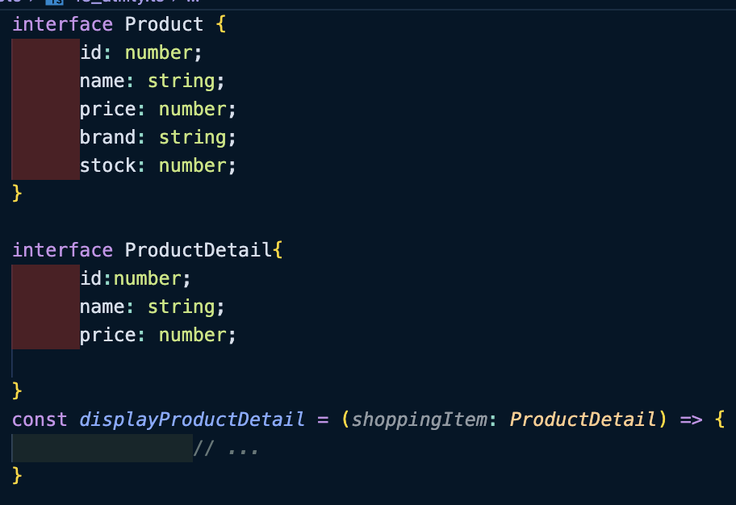The width and height of the screenshot is (736, 505).
Task: Click opening brace after Product
Action: [x=220, y=24]
